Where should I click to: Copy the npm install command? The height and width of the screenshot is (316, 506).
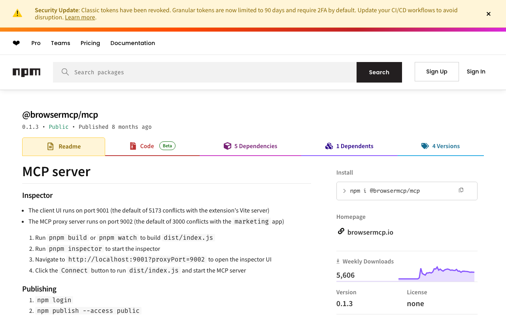point(461,190)
